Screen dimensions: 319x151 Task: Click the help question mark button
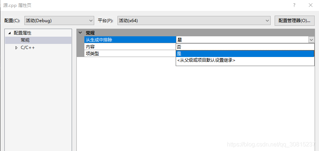[294, 5]
